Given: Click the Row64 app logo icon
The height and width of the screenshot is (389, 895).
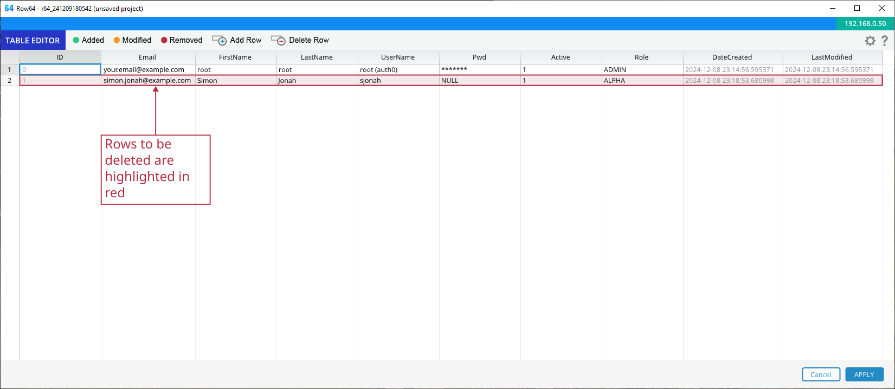Looking at the screenshot, I should click(9, 8).
